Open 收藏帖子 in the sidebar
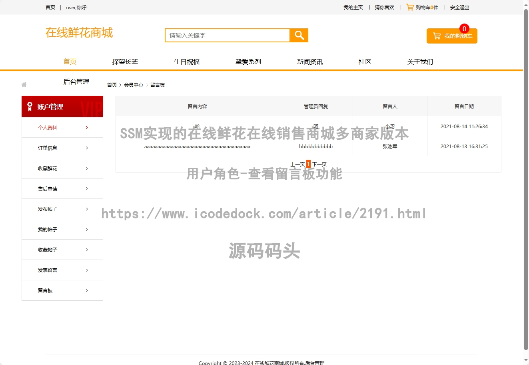 pyautogui.click(x=48, y=250)
